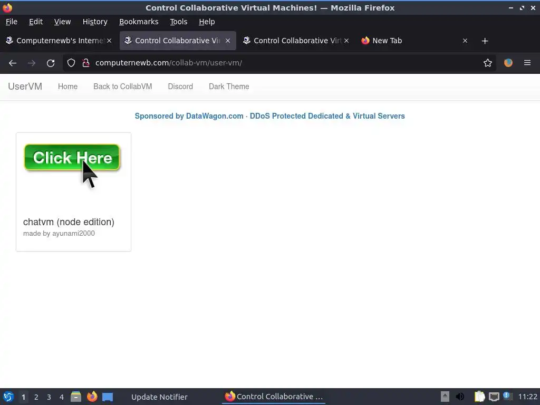The image size is (540, 405).
Task: Open the Firefox account avatar icon
Action: [x=508, y=63]
